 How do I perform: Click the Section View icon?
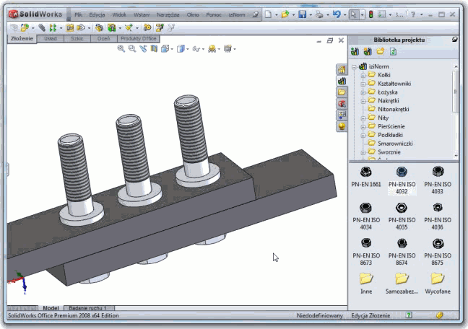point(154,48)
